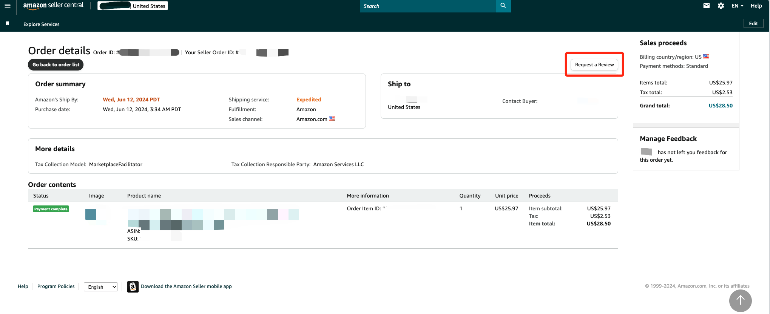Click the Tax total US$2.53 value
770x314 pixels.
tap(722, 92)
